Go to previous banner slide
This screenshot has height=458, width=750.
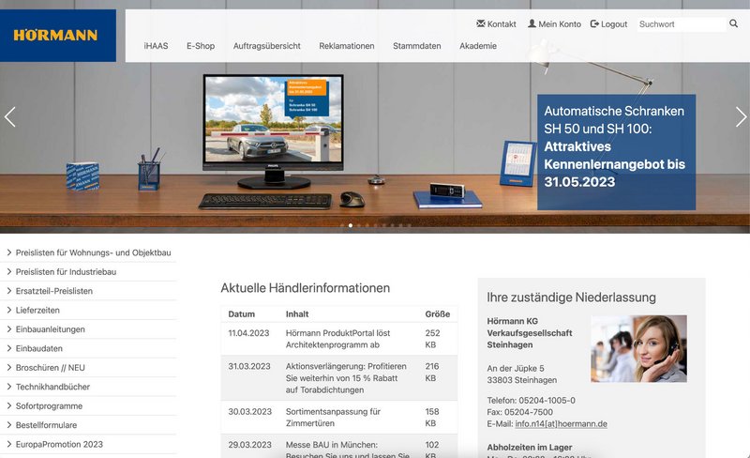point(10,117)
